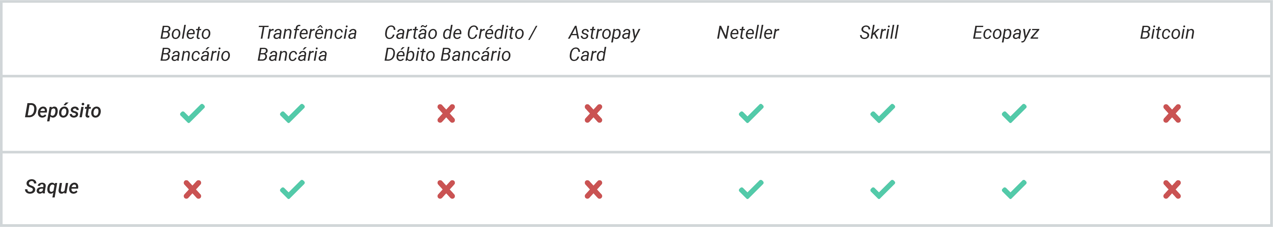Screen dimensions: 1273x227
Task: Select the Tranferência Bancária Saque checkmark
Action: tap(293, 190)
